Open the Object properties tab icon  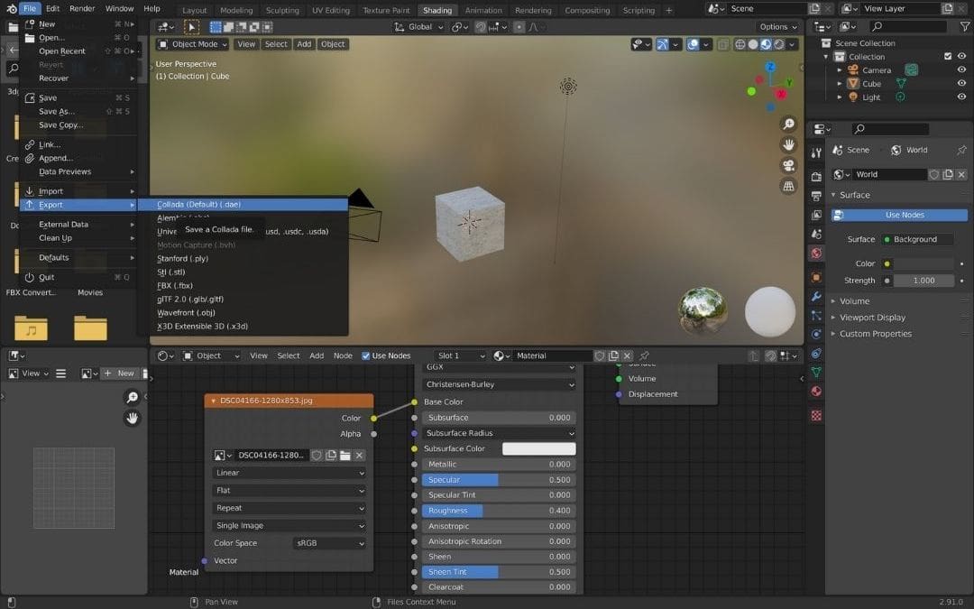(x=816, y=277)
